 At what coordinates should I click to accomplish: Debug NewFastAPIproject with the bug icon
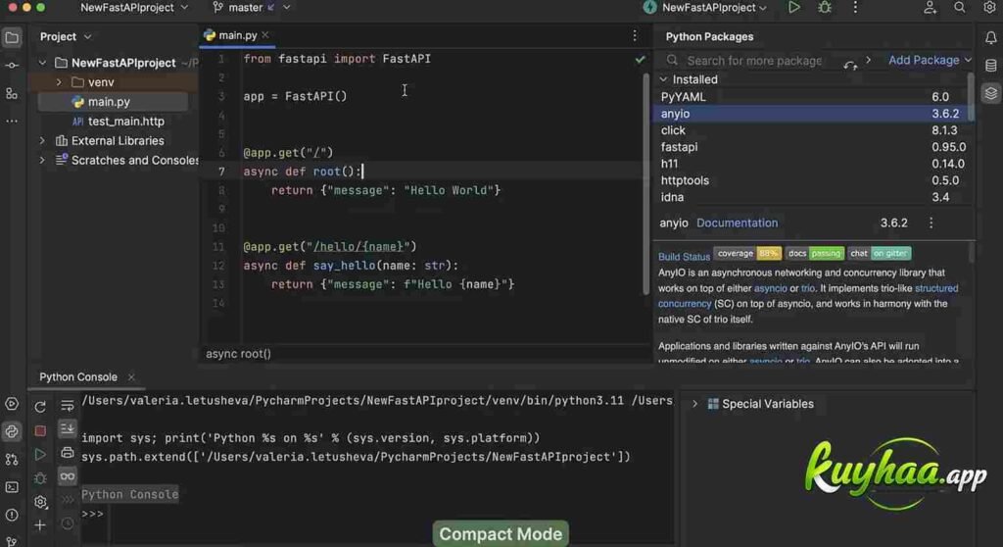[x=825, y=8]
